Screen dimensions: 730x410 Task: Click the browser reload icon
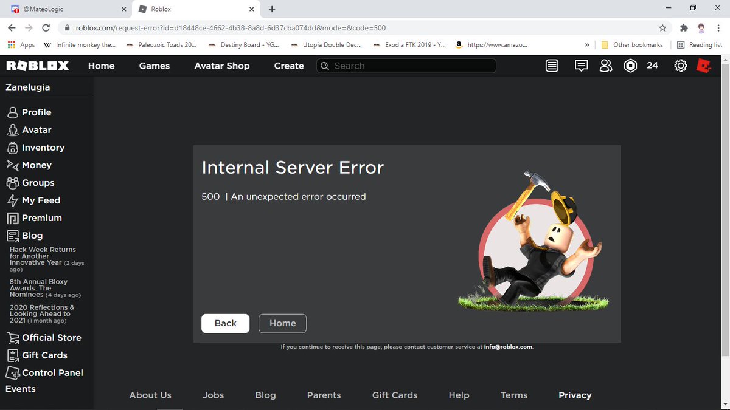(46, 28)
